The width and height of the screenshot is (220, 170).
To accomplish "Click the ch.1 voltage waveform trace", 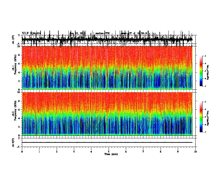I will [107, 39].
